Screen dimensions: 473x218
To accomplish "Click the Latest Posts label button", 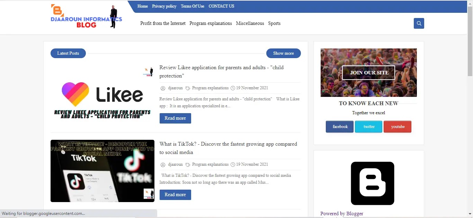I will point(68,53).
